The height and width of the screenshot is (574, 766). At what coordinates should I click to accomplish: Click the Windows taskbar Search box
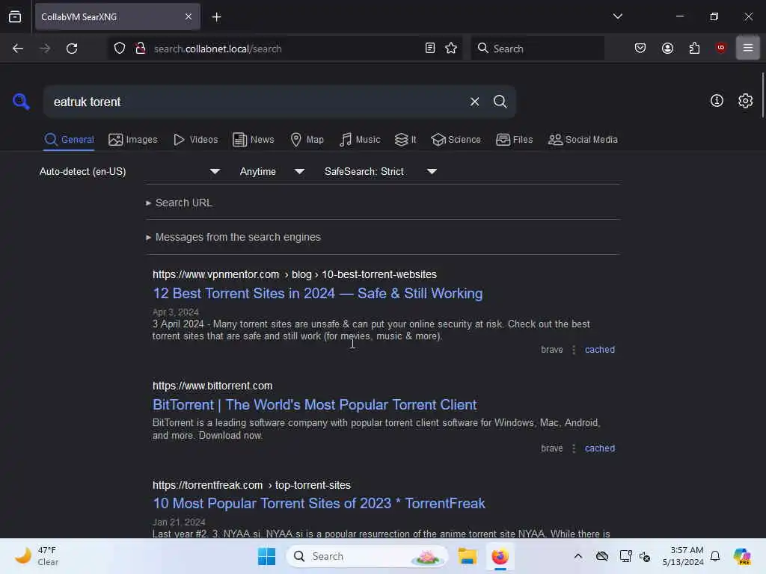pyautogui.click(x=367, y=556)
